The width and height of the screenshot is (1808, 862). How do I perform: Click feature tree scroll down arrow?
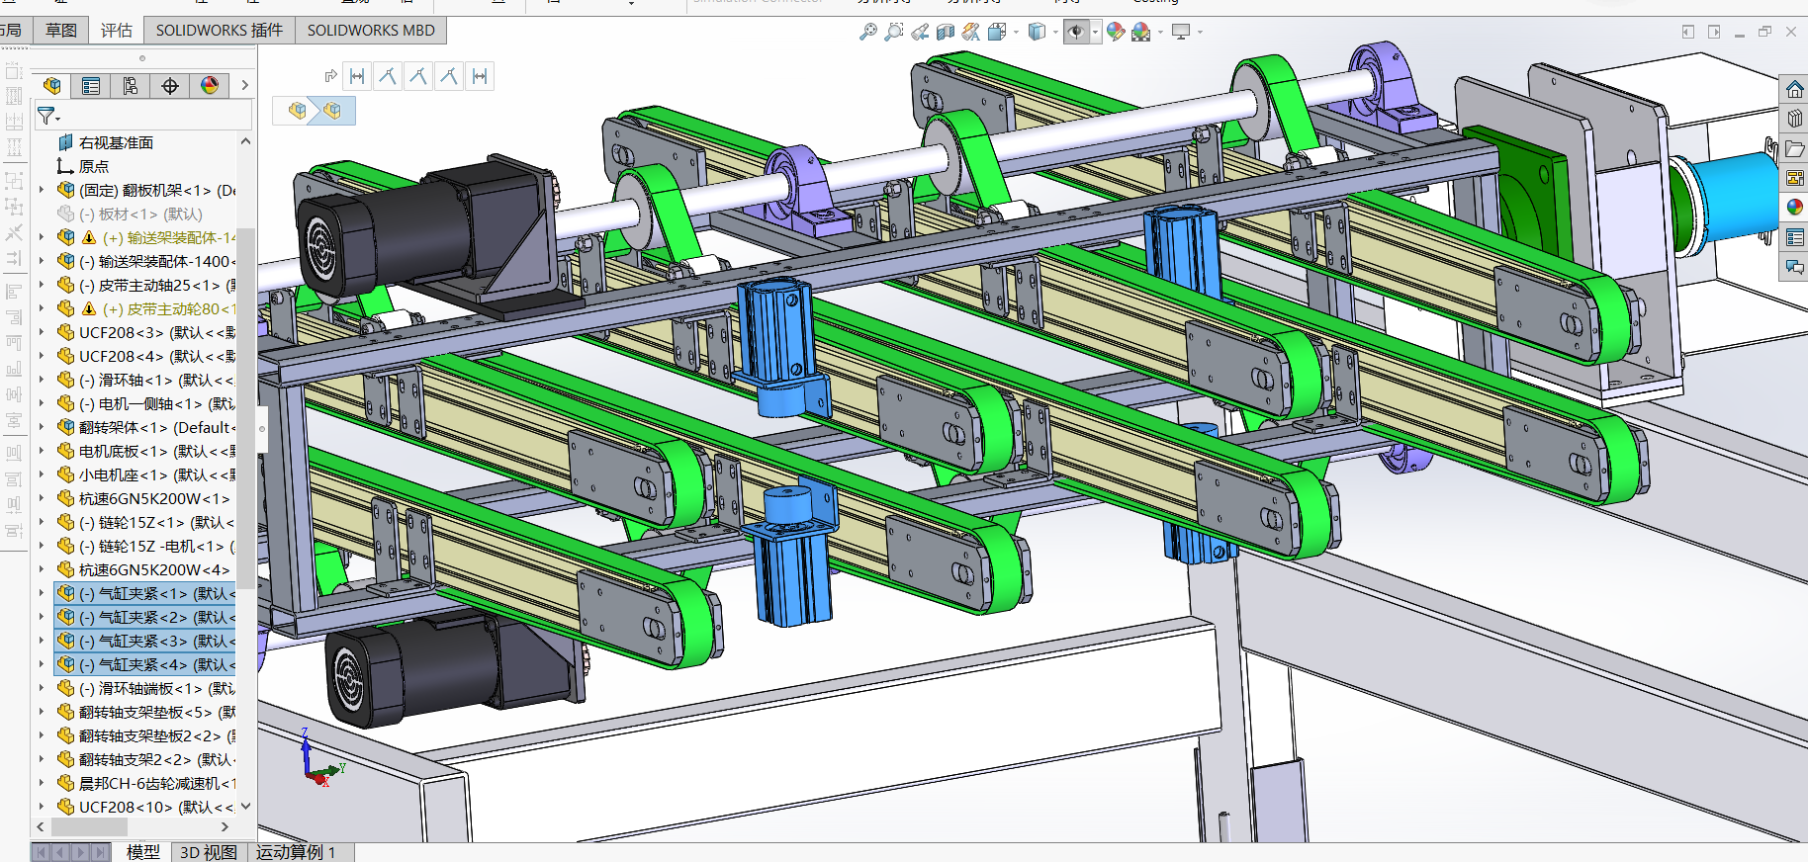[x=245, y=807]
